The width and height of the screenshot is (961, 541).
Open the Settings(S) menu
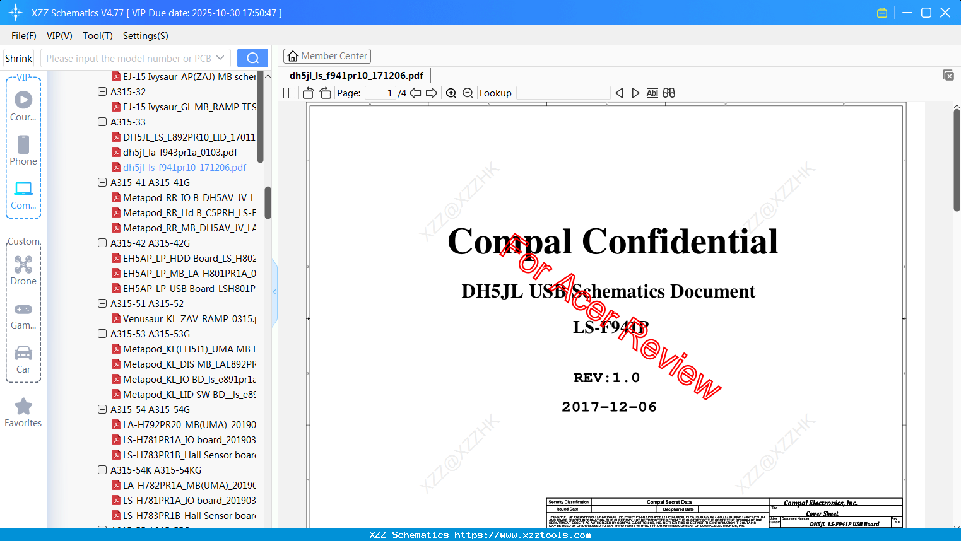(146, 36)
